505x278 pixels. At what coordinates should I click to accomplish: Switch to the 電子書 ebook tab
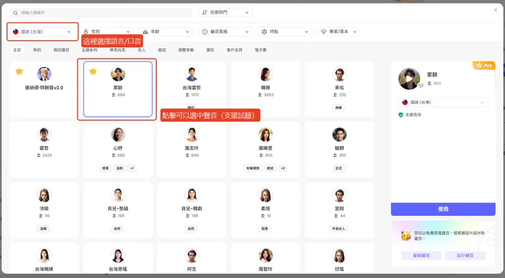261,50
